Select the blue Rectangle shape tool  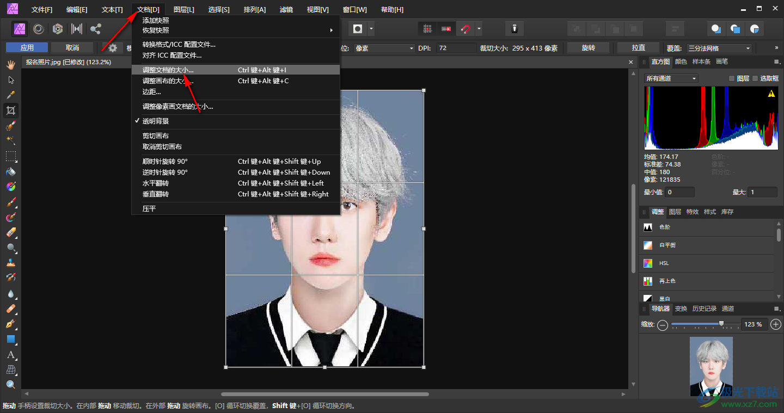point(10,339)
